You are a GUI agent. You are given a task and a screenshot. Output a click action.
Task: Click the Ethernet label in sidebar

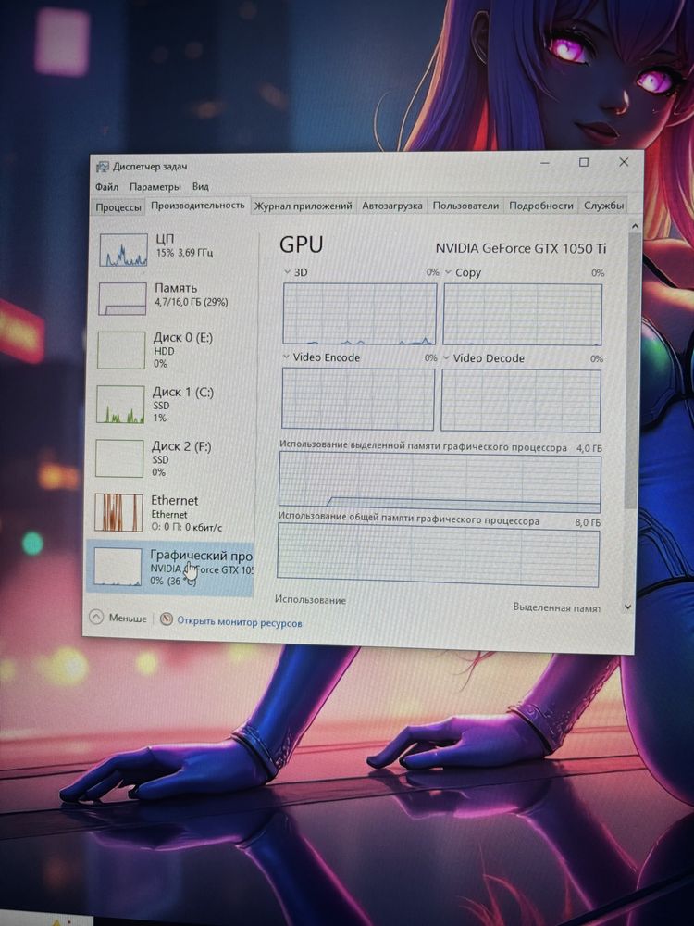click(175, 501)
